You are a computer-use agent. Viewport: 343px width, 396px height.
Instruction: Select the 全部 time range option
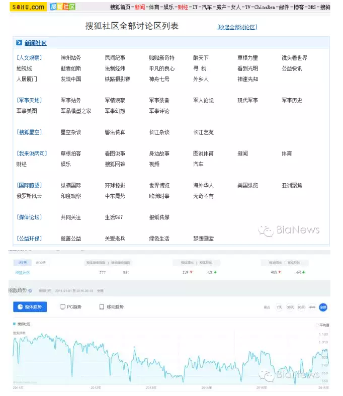tap(322, 307)
